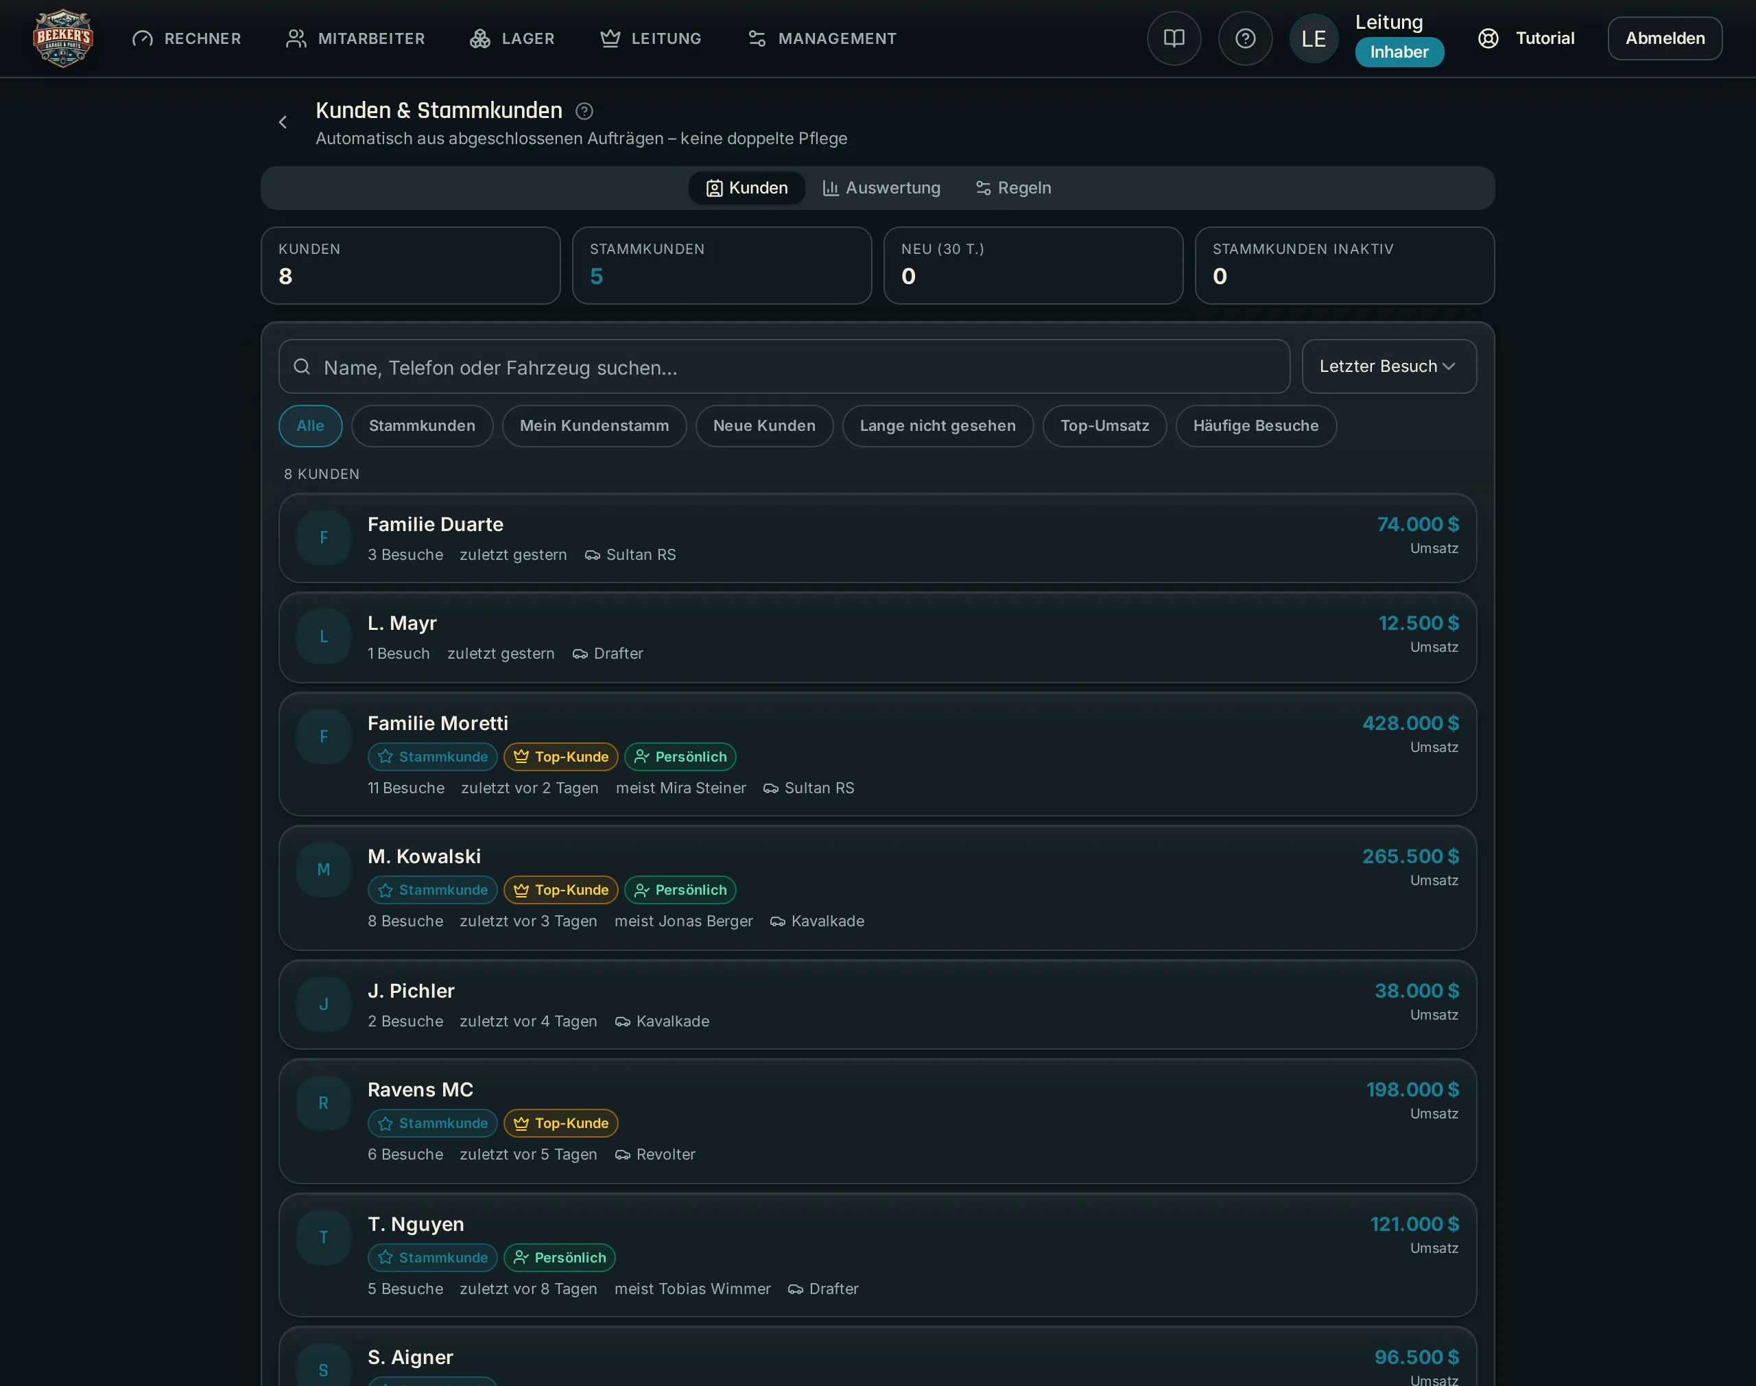Click the Beeker's garage logo
Viewport: 1756px width, 1386px height.
pos(63,38)
